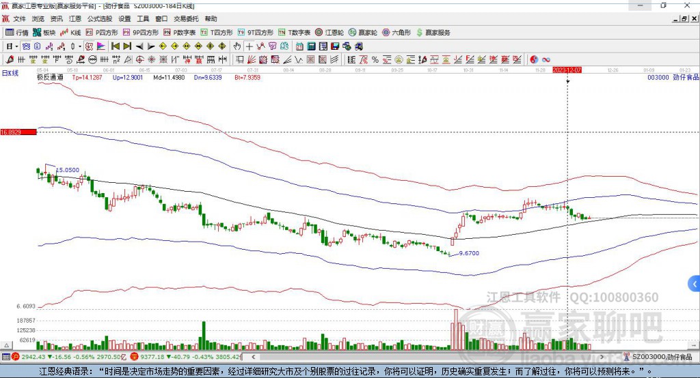This screenshot has width=700, height=378.
Task: Click the 日K线 label
Action: 10,72
